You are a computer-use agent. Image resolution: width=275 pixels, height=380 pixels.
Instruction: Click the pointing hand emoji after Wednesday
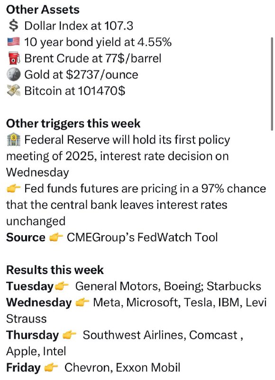(82, 303)
